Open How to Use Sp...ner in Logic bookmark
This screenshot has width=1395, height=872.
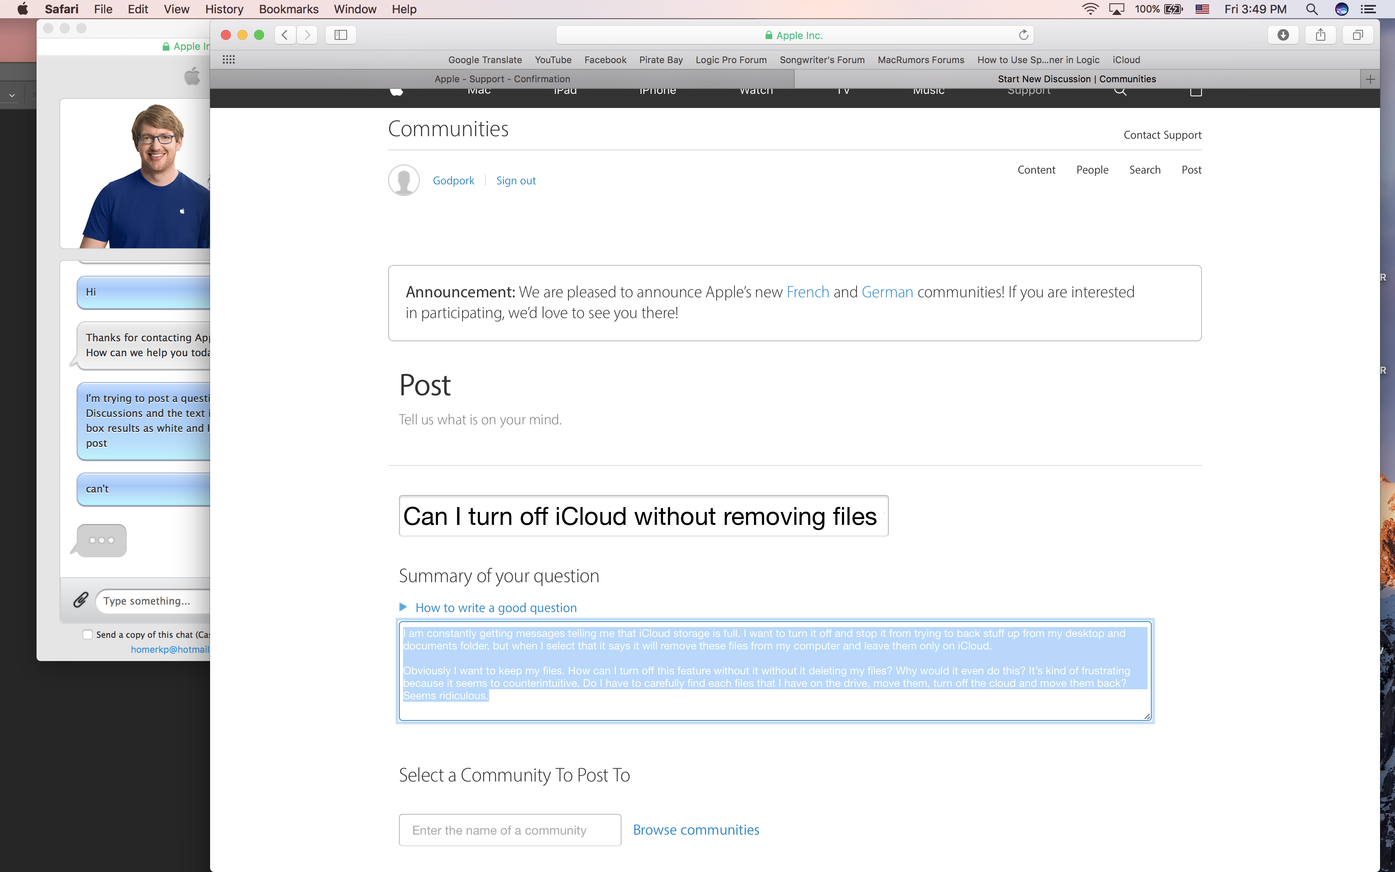pos(1038,60)
